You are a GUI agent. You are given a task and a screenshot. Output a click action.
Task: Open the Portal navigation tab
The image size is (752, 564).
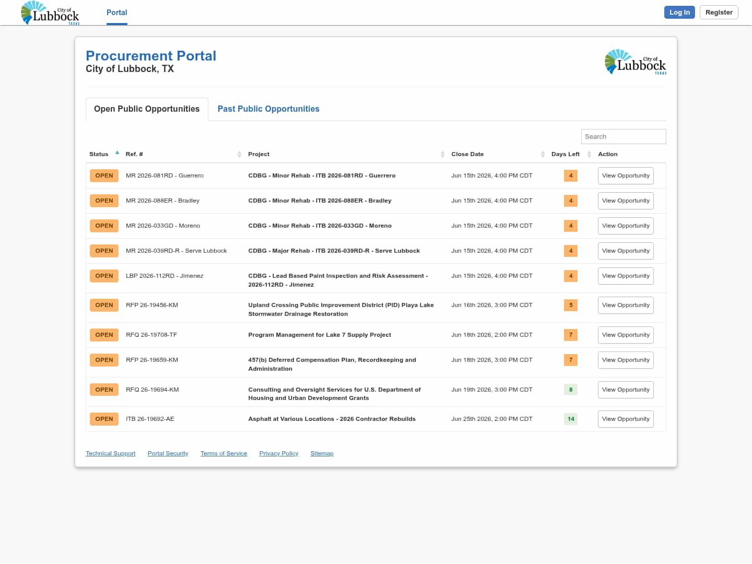coord(117,13)
